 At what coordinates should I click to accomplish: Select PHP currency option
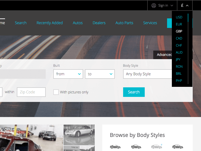179,81
